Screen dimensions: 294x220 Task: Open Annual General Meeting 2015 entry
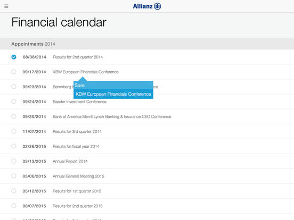click(78, 176)
